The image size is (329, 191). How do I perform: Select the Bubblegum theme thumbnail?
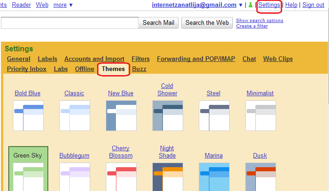tap(75, 177)
